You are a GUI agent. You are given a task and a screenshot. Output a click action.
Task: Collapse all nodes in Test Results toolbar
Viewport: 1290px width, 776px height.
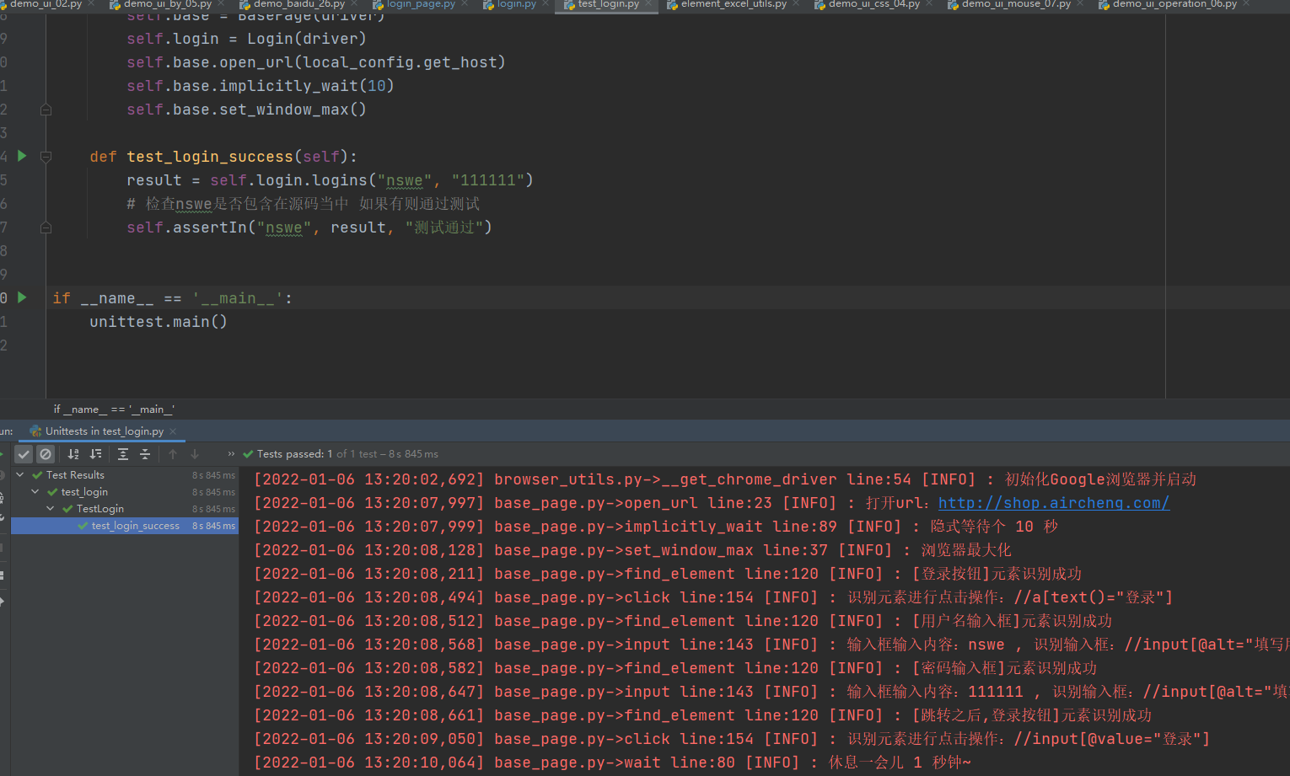click(145, 454)
